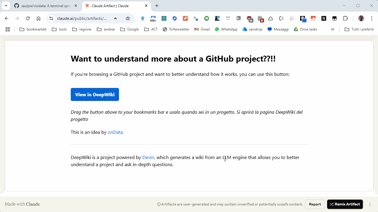378x212 pixels.
Task: Open the Drive tasks bookmark
Action: click(305, 29)
